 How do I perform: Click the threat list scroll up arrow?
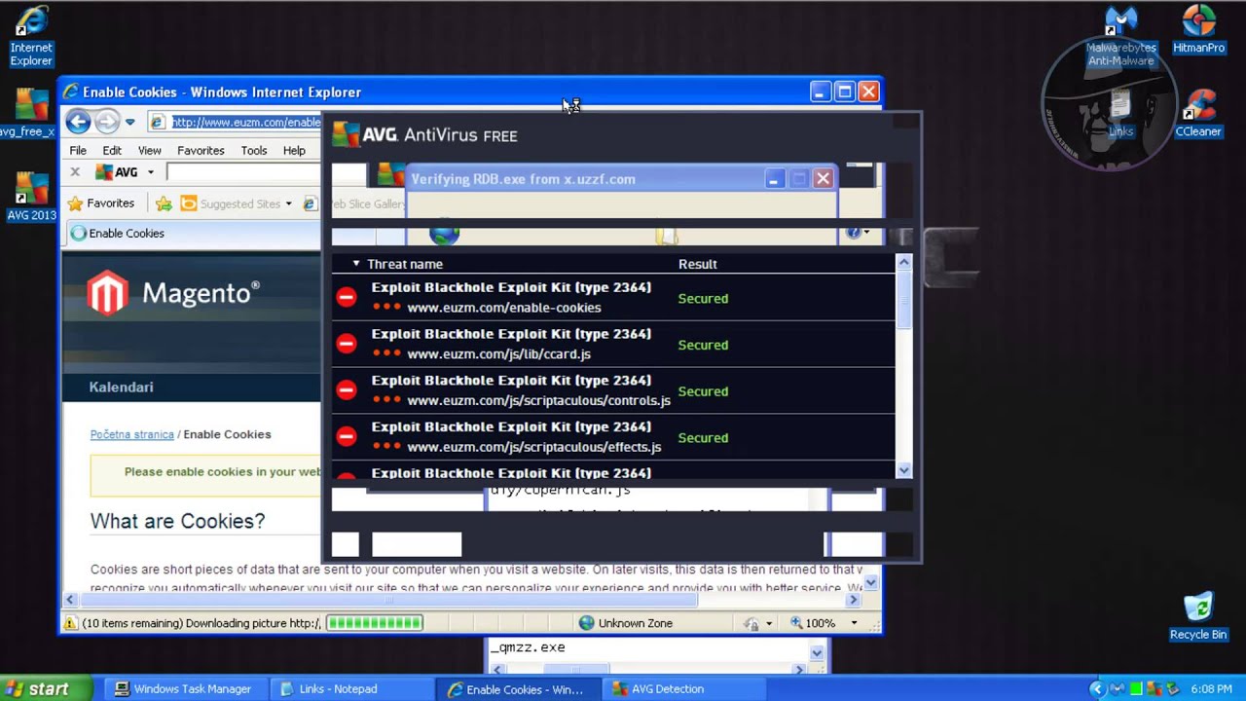904,261
